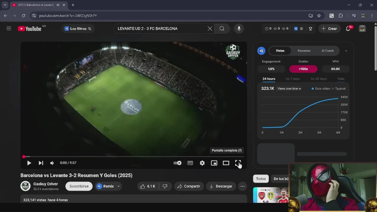
Task: Enable miniplayer mode
Action: pos(214,163)
